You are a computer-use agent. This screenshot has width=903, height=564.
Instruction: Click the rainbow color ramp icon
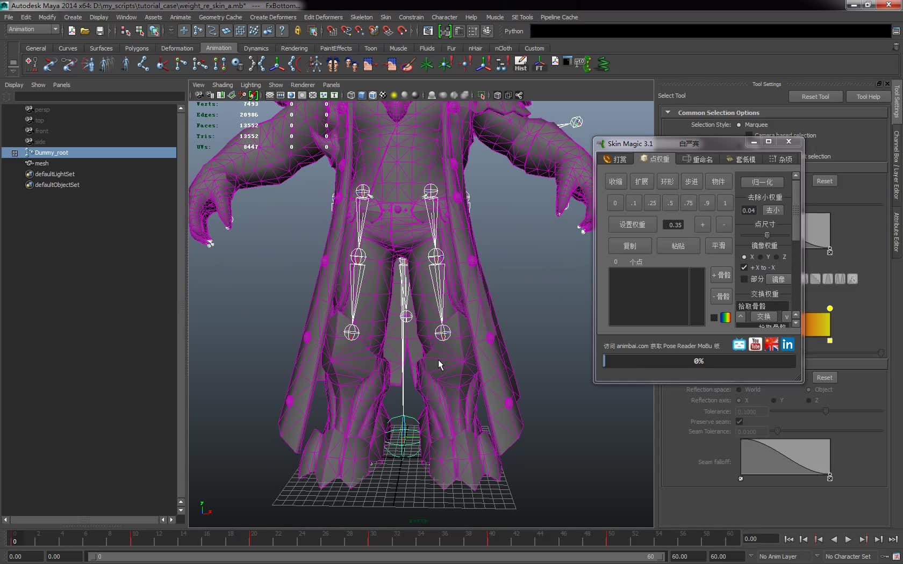pyautogui.click(x=725, y=317)
